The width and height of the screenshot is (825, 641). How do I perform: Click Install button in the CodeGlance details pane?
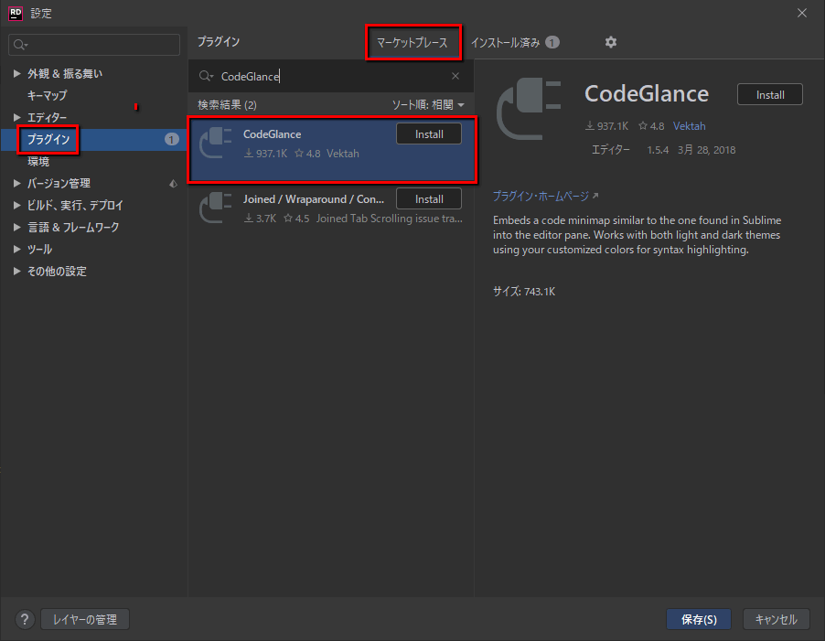click(770, 95)
